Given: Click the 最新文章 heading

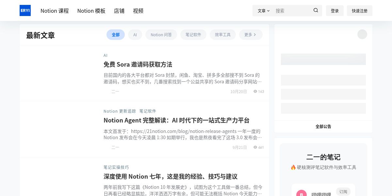Looking at the screenshot, I should [41, 35].
